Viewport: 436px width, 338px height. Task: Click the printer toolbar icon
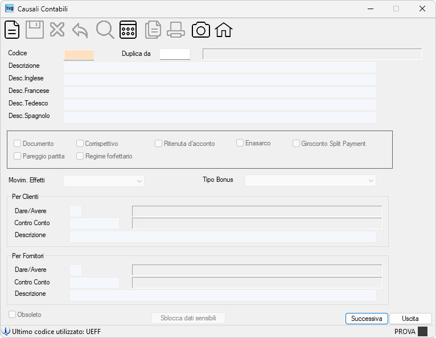click(176, 30)
